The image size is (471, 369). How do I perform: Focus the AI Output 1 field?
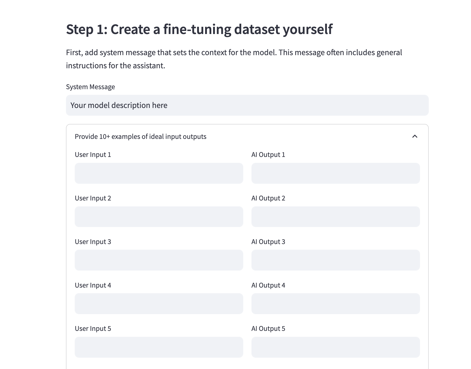(335, 173)
